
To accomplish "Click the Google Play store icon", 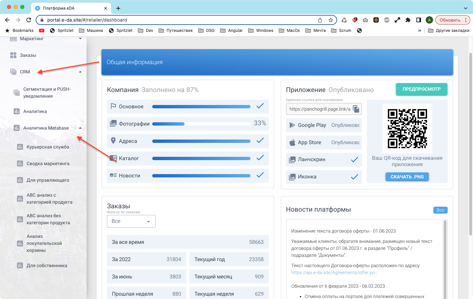I will tap(292, 125).
